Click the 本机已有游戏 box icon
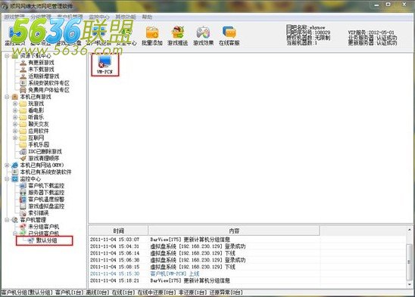The image size is (415, 297). (15, 97)
